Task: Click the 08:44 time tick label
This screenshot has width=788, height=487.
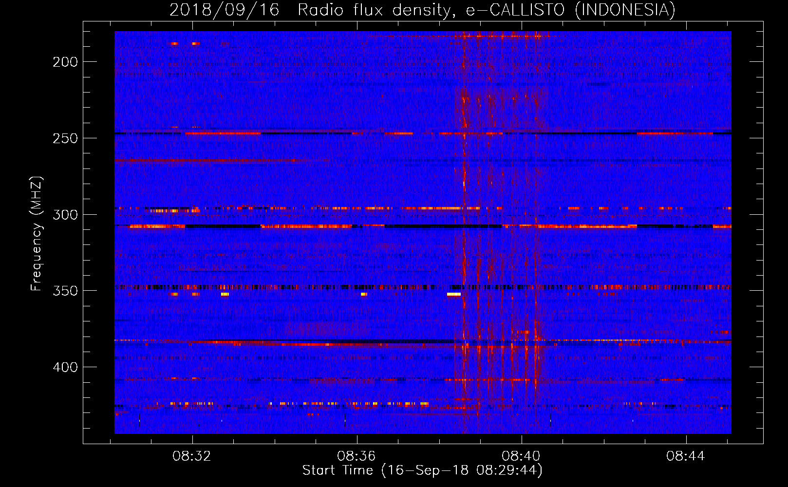Action: click(x=686, y=456)
